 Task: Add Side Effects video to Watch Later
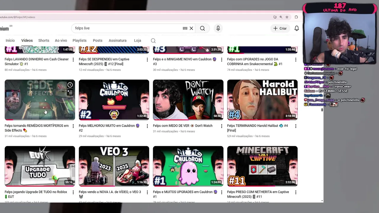(x=70, y=85)
